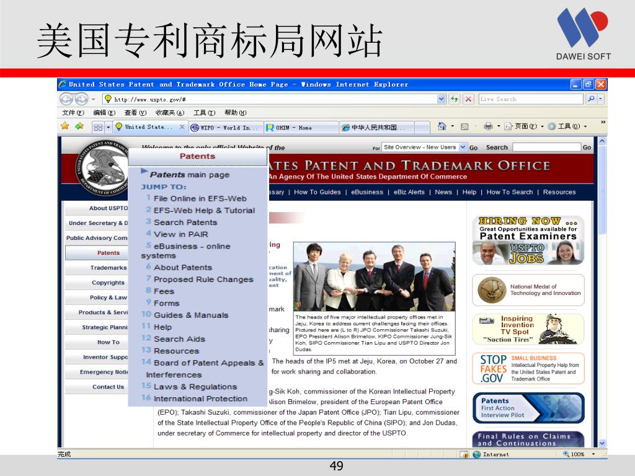Click eBiz Alerts nav link
This screenshot has width=635, height=476.
click(x=409, y=192)
